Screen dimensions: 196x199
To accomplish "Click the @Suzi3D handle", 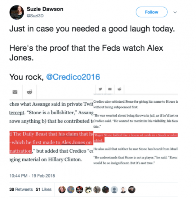I will point(35,16).
